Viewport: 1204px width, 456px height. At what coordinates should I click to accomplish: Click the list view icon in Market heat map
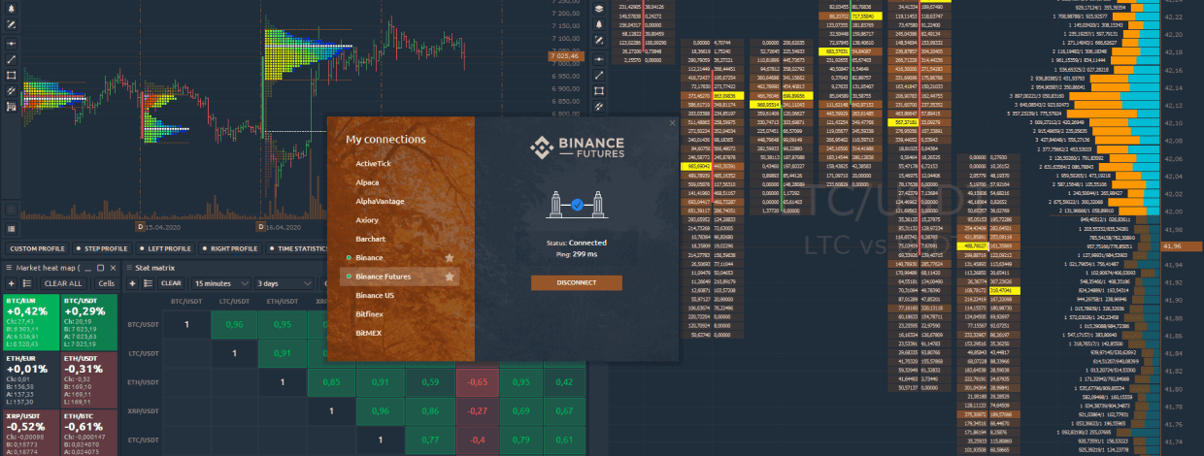27,283
